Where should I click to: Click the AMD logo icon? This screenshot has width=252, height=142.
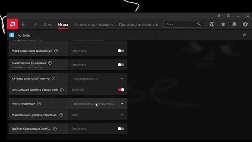pyautogui.click(x=13, y=24)
